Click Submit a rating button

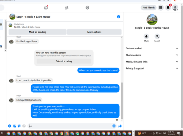click(x=64, y=61)
